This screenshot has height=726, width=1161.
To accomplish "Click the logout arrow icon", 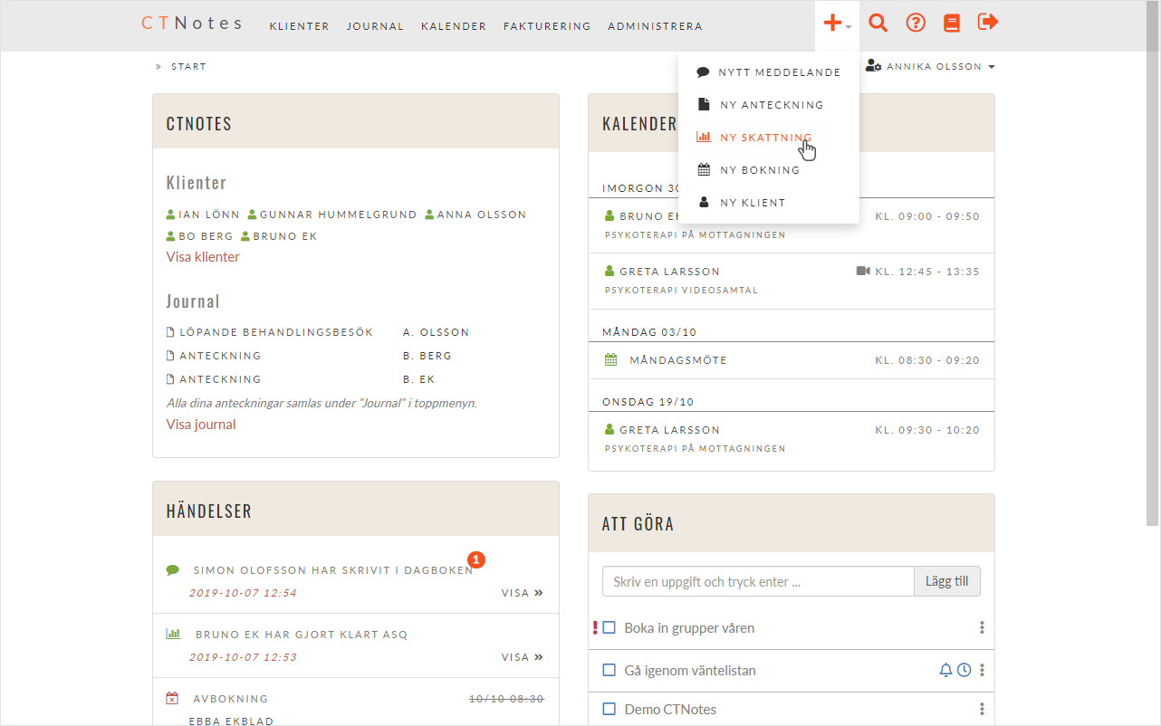I will 988,23.
